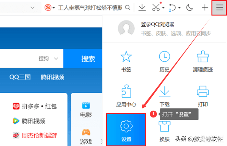Image resolution: width=227 pixels, height=146 pixels.
Task: Click the undo closed tab icon
Action: pyautogui.click(x=172, y=7)
